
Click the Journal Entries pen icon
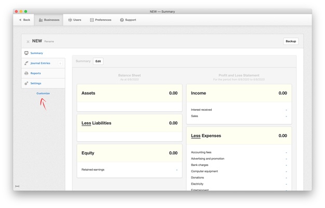click(26, 63)
